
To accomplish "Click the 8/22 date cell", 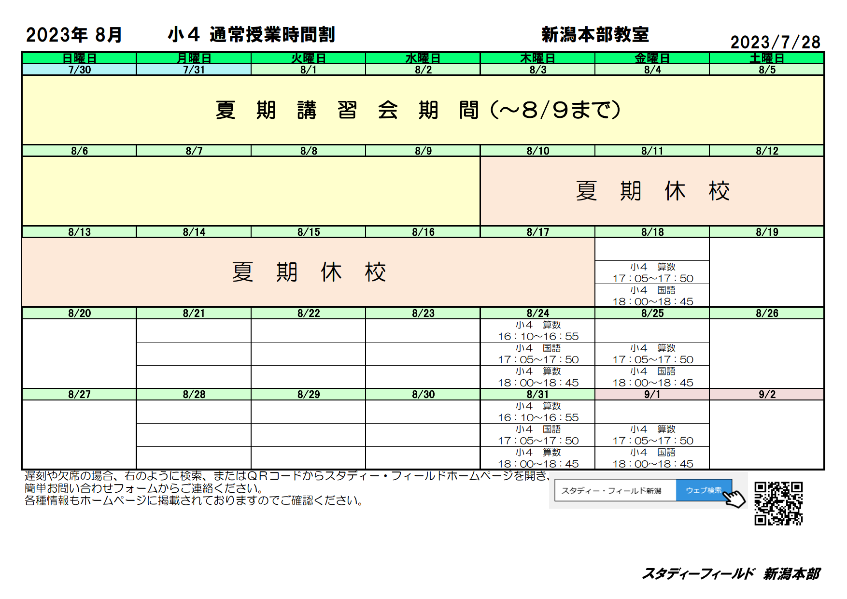I will tap(308, 313).
